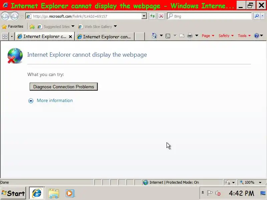Expand Suggested Sites dropdown arrow

[x=73, y=26]
